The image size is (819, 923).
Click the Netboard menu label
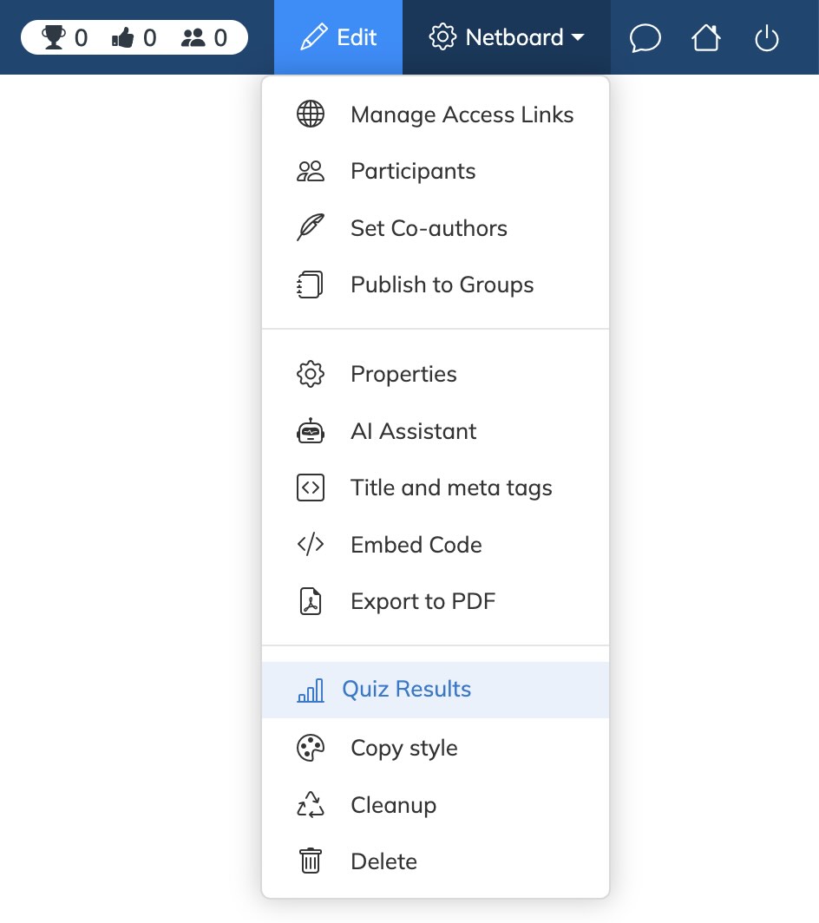(514, 37)
